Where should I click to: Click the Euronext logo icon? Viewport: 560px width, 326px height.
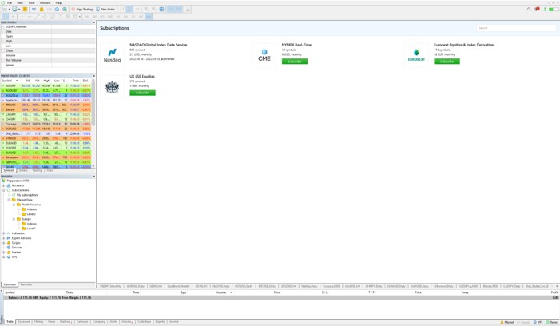point(416,54)
